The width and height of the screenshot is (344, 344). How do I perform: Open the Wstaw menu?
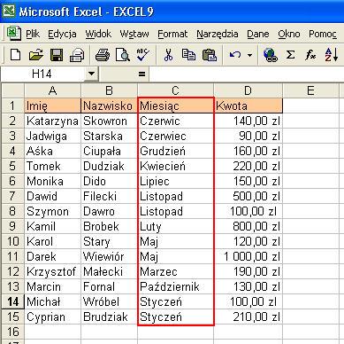click(x=134, y=34)
